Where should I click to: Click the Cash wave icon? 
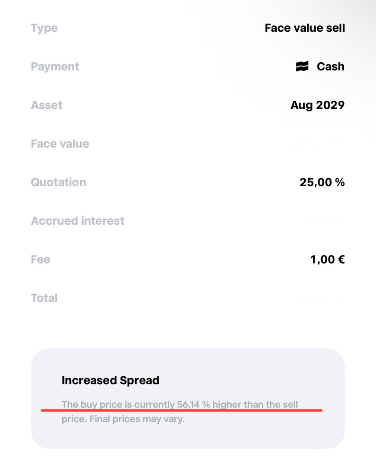point(302,66)
